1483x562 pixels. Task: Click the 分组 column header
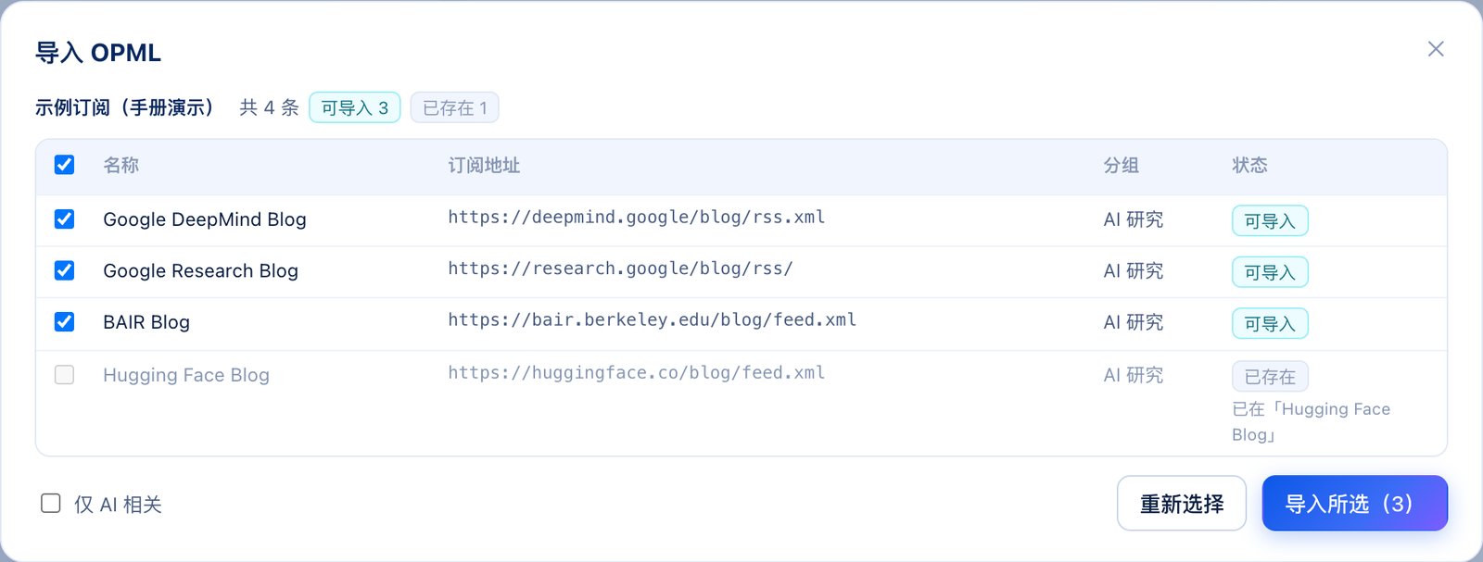tap(1122, 165)
